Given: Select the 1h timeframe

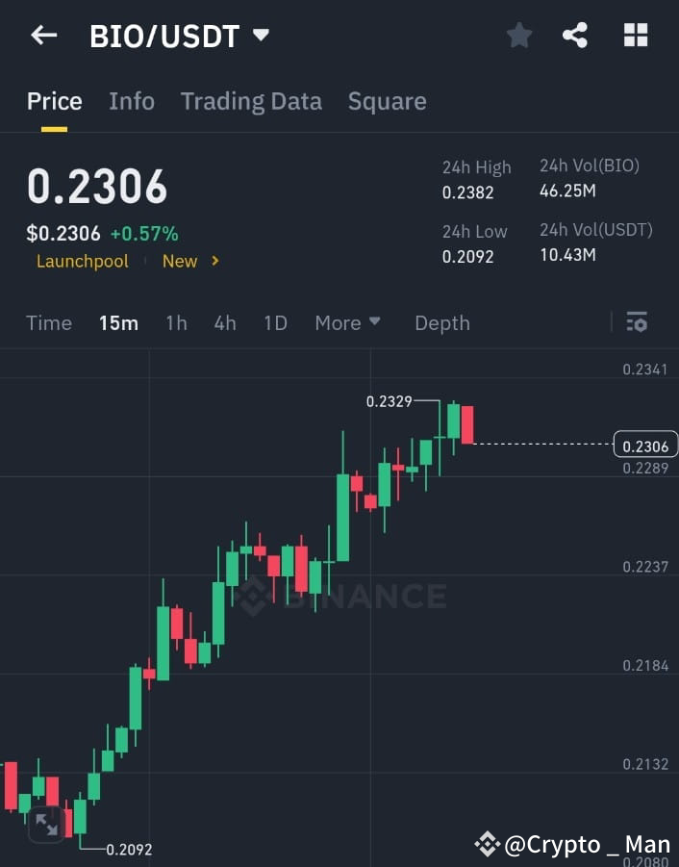Looking at the screenshot, I should coord(176,323).
